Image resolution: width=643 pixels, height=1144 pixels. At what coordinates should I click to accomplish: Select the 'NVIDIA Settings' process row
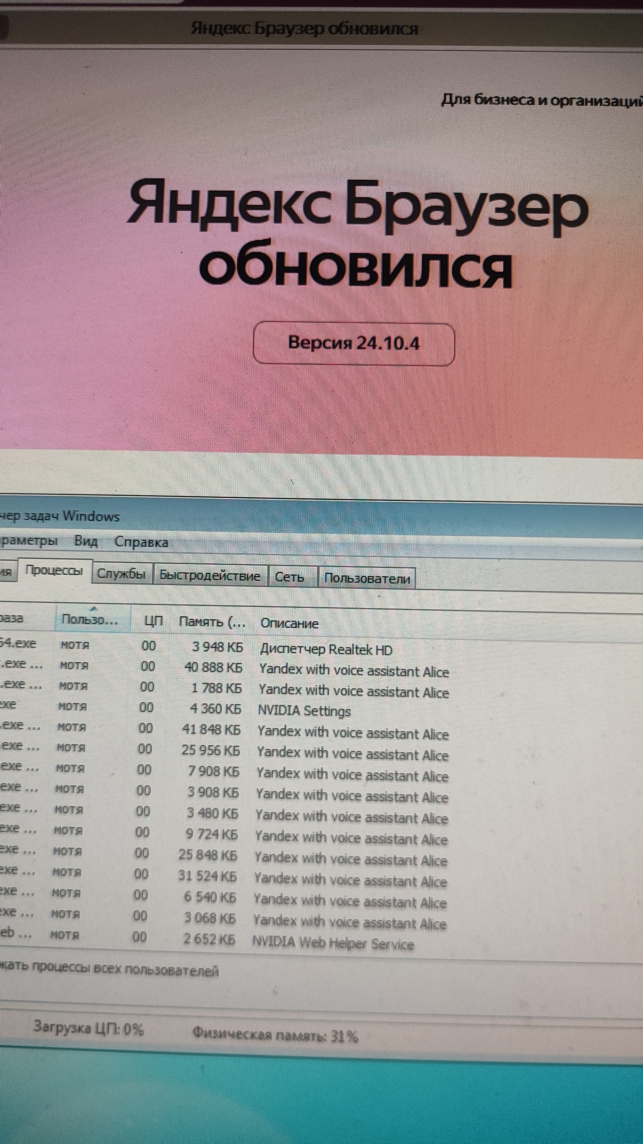click(x=304, y=711)
